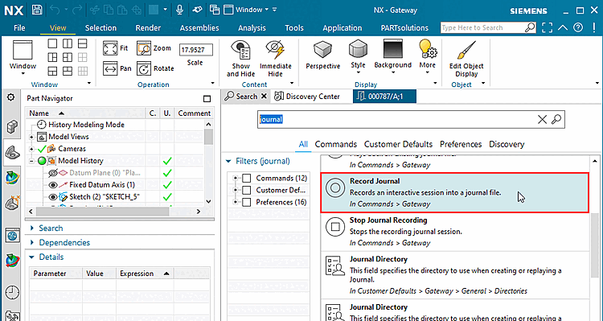Toggle visibility eye of Fixed Datum Axis (1)

[53, 185]
